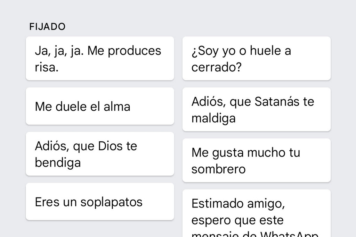Click the FIJADO section header
Screen dimensions: 356x237
pos(47,26)
